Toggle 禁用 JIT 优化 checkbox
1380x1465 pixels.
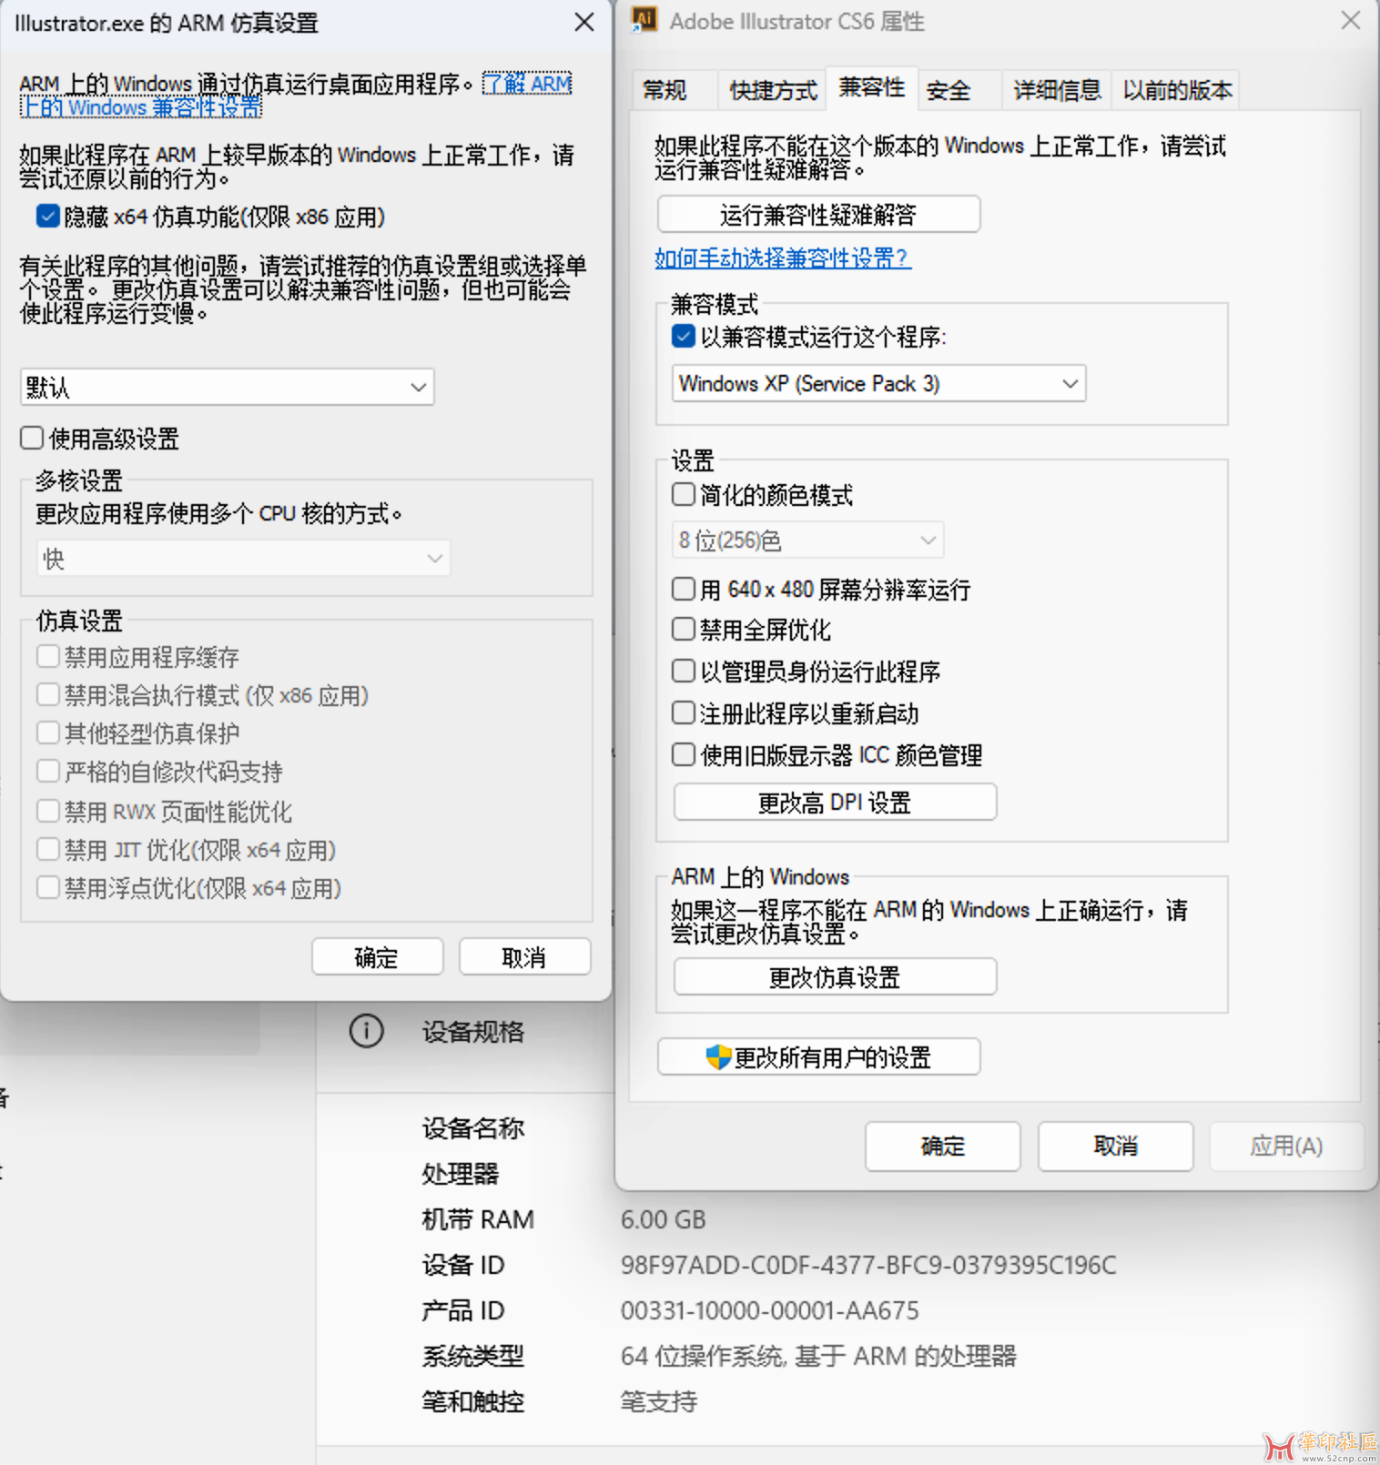48,849
